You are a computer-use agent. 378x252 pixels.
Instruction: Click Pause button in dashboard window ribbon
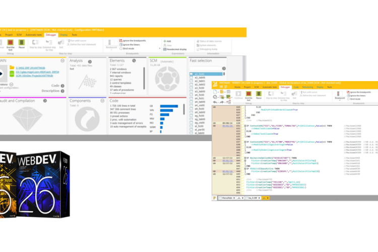pos(22,44)
